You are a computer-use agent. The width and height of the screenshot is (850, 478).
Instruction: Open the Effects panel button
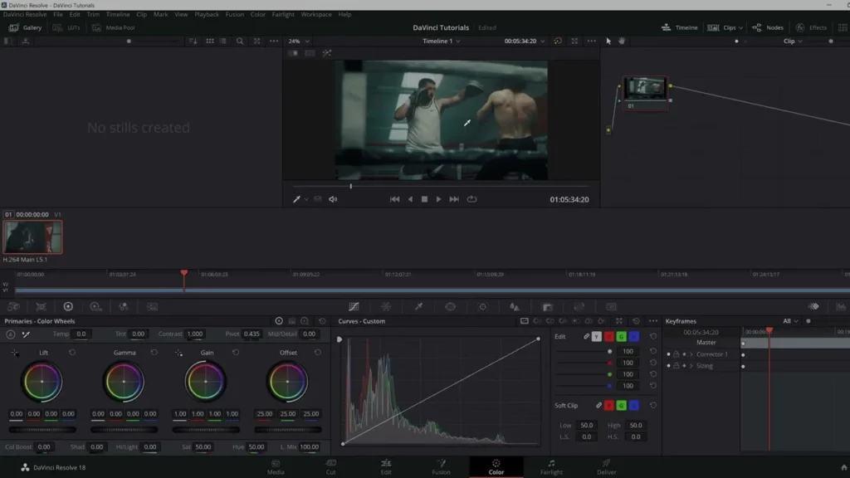click(x=812, y=27)
